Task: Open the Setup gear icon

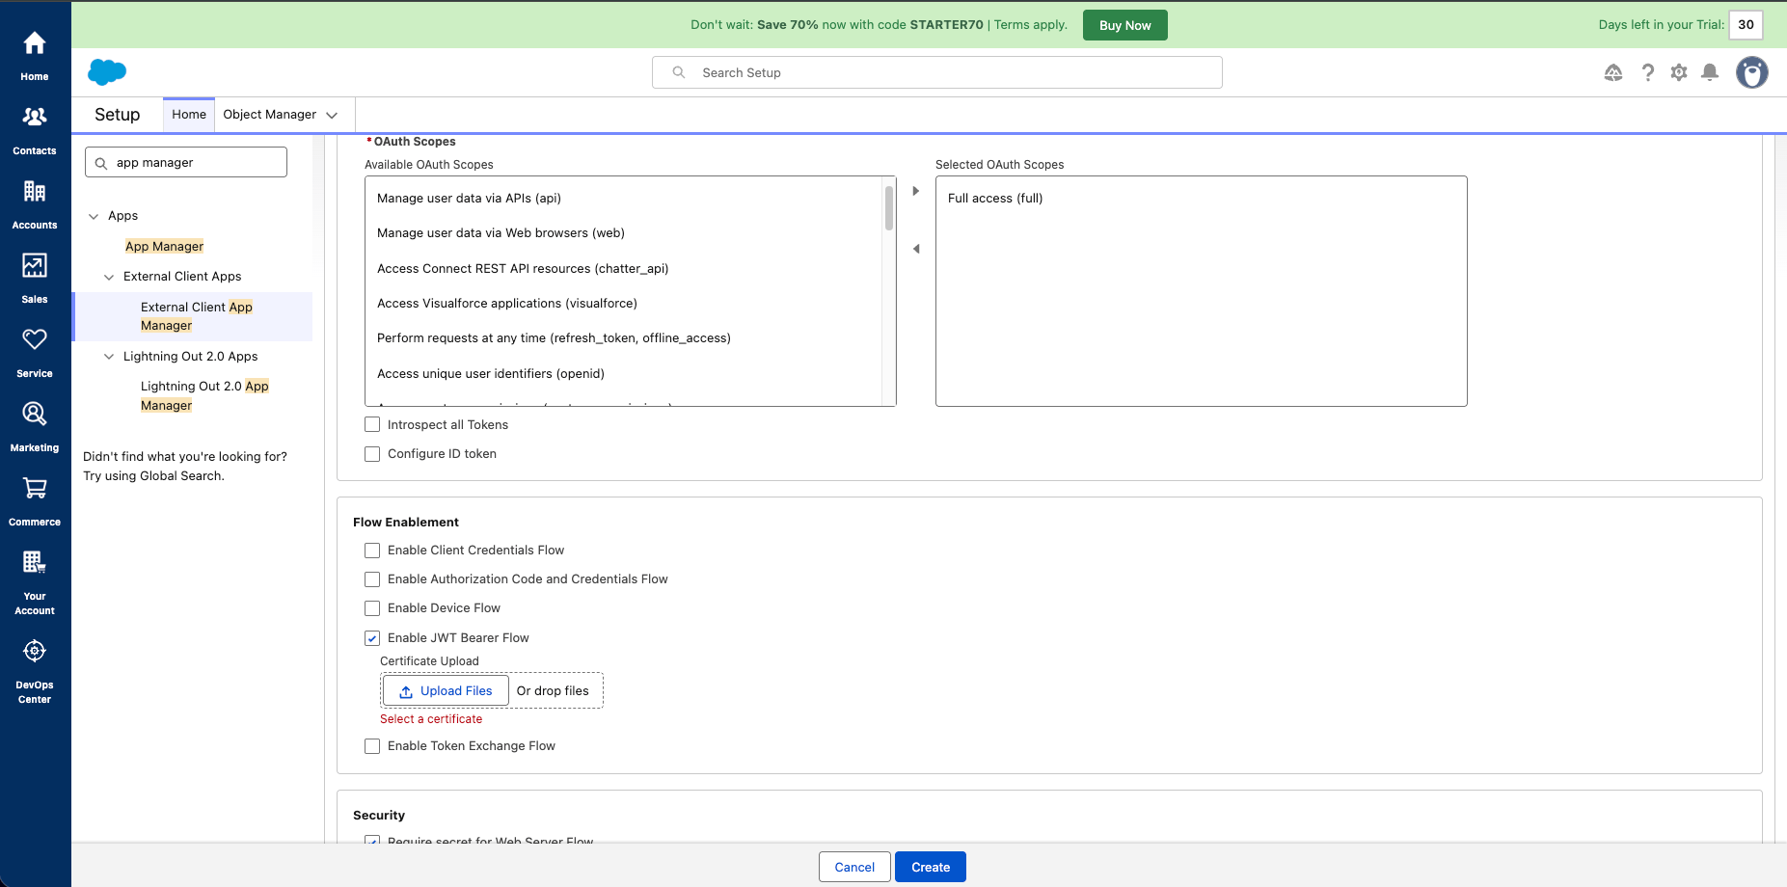Action: [1679, 72]
